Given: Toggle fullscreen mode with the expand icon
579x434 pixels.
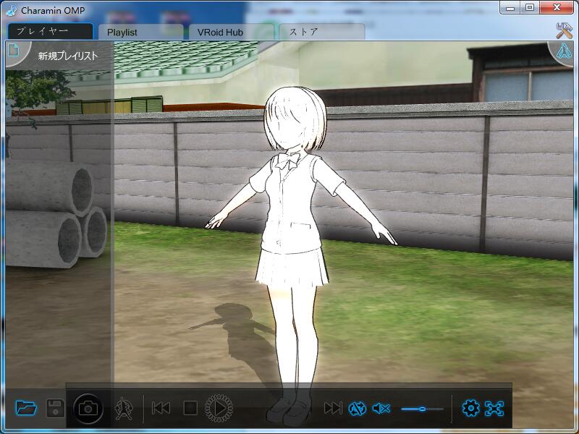Looking at the screenshot, I should [x=494, y=409].
